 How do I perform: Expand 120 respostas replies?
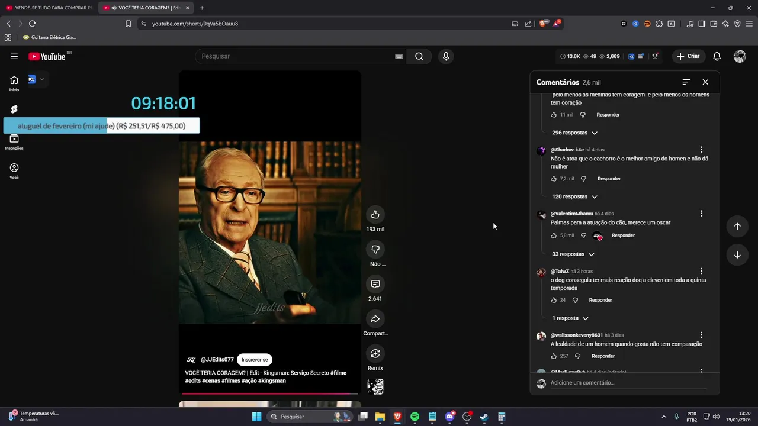(574, 196)
